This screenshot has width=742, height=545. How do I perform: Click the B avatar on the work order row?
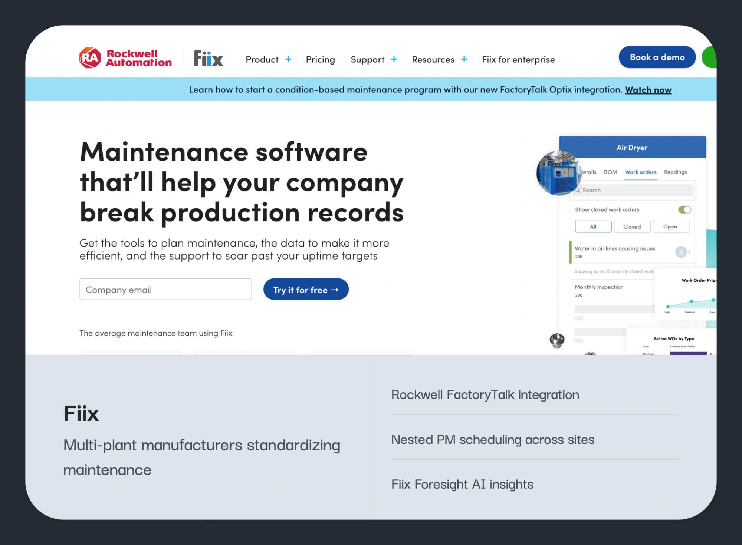tap(681, 252)
